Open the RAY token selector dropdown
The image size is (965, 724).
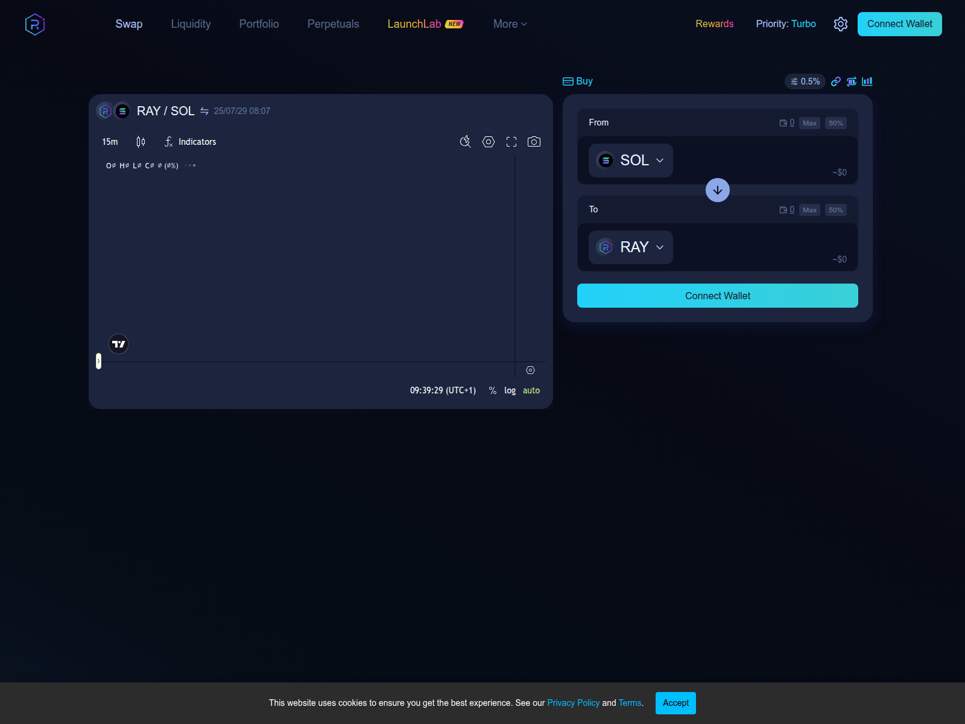point(631,247)
